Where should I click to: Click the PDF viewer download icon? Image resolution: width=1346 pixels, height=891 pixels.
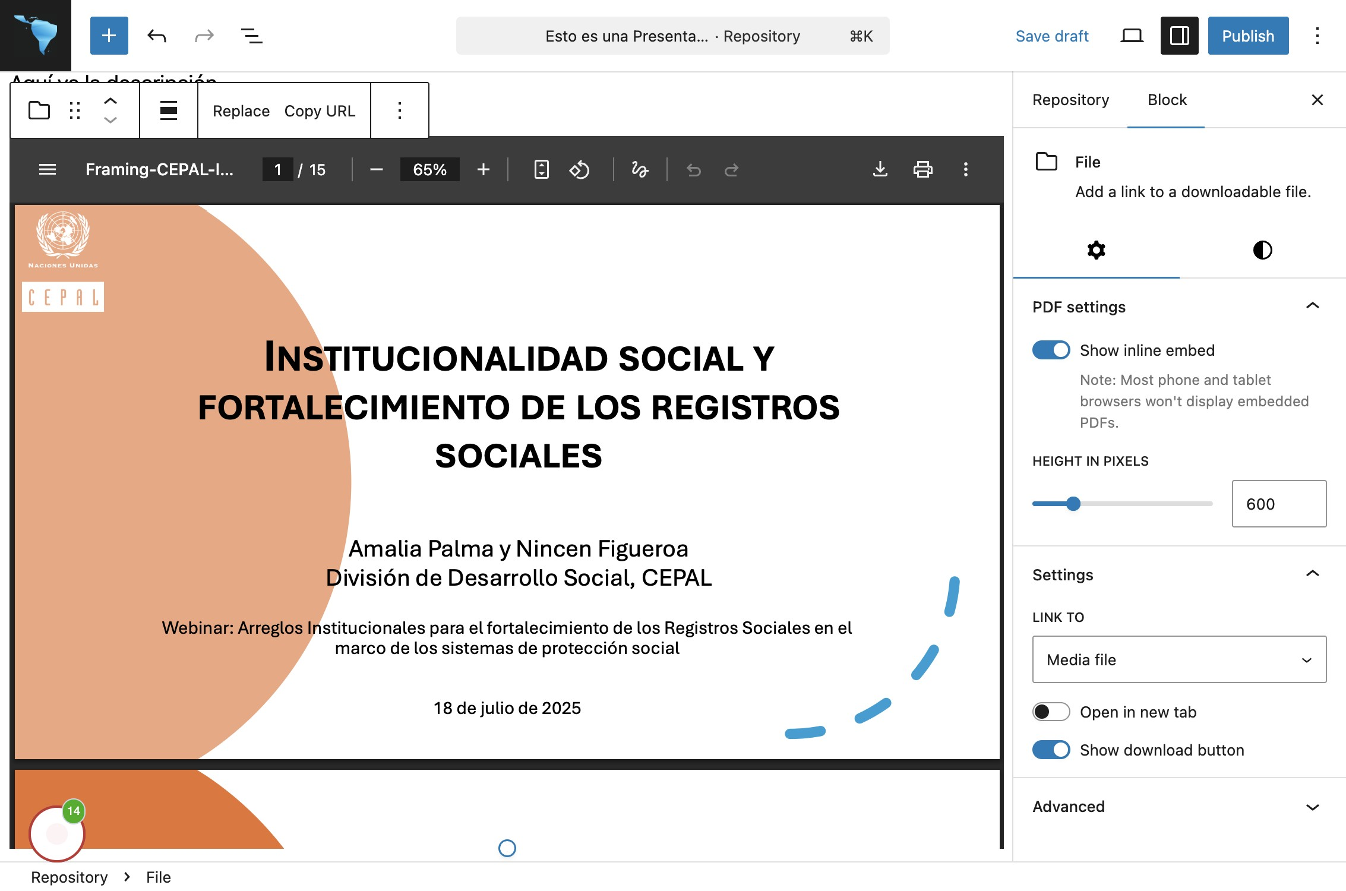tap(880, 170)
